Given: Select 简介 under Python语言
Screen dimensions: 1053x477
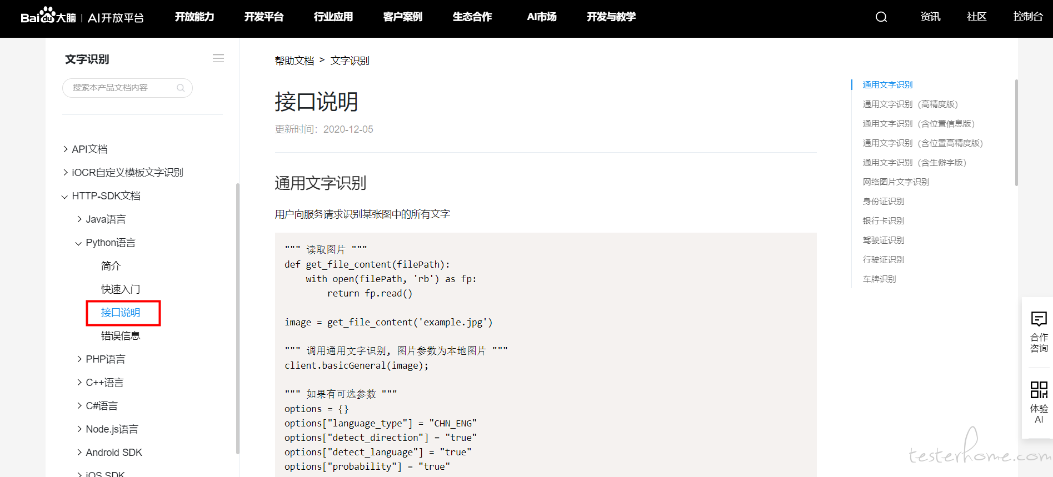Looking at the screenshot, I should coord(111,266).
